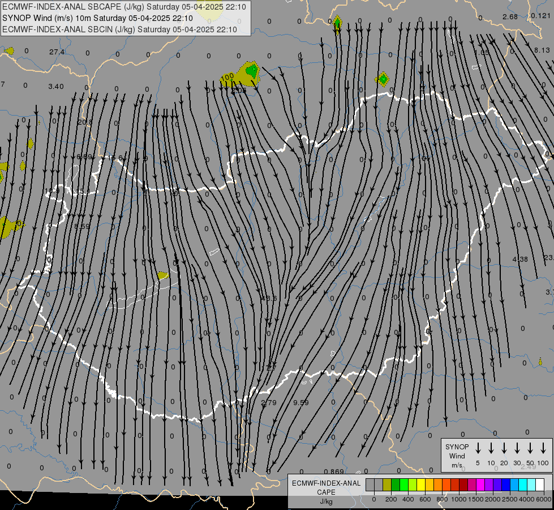Select the lime yellow-green CAPE legend swatch
Viewport: 554px width, 510px height.
point(413,484)
